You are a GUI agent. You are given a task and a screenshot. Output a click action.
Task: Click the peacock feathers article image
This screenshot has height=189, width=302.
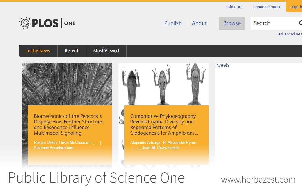tap(67, 84)
